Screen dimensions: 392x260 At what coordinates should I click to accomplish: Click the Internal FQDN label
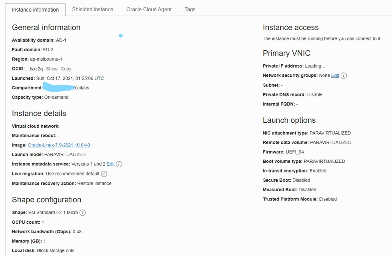(279, 104)
